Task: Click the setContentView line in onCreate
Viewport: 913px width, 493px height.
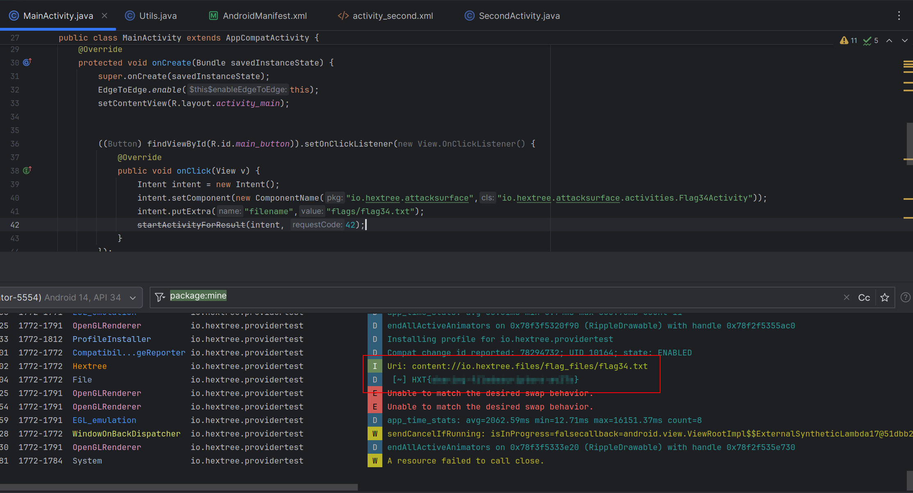Action: pyautogui.click(x=193, y=103)
